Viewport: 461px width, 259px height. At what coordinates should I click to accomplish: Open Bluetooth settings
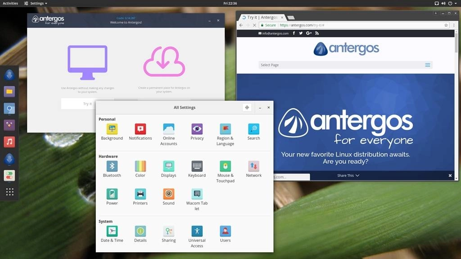[112, 169]
